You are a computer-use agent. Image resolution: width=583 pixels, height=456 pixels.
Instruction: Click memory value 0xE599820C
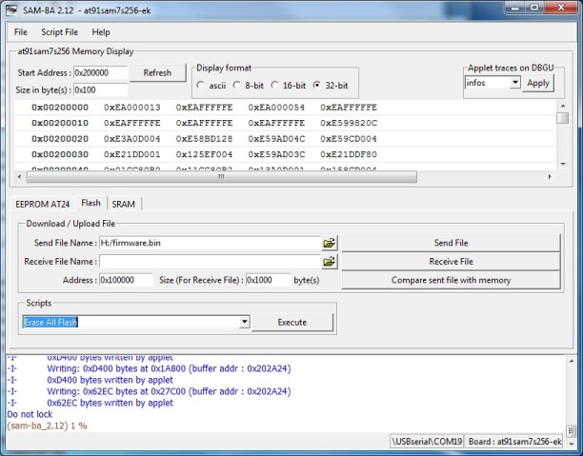[x=349, y=123]
